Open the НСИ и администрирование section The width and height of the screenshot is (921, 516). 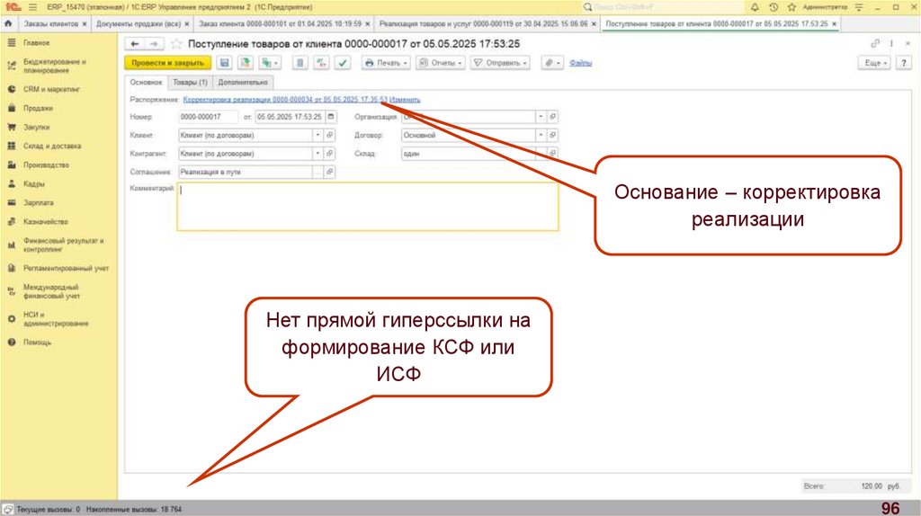point(56,319)
